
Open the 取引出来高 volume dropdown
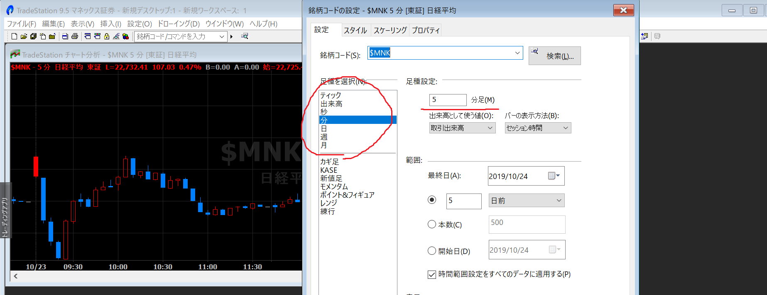coord(462,128)
